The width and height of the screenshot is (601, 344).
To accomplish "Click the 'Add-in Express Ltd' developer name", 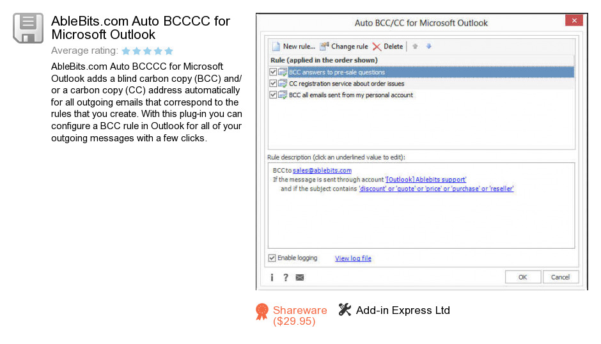I will (x=403, y=310).
